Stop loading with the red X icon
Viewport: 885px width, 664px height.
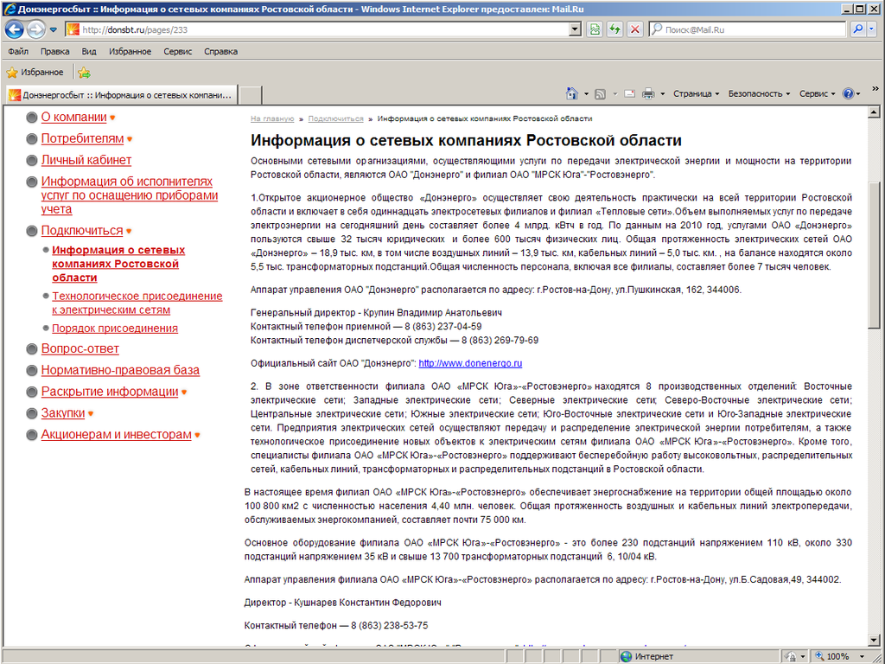tap(635, 29)
